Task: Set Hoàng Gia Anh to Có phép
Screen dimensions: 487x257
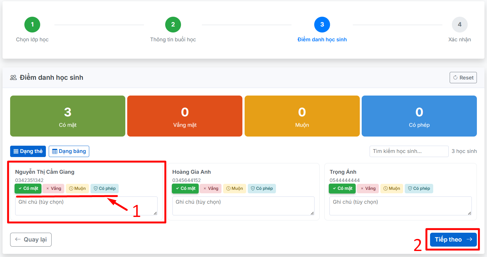Action: click(262, 189)
